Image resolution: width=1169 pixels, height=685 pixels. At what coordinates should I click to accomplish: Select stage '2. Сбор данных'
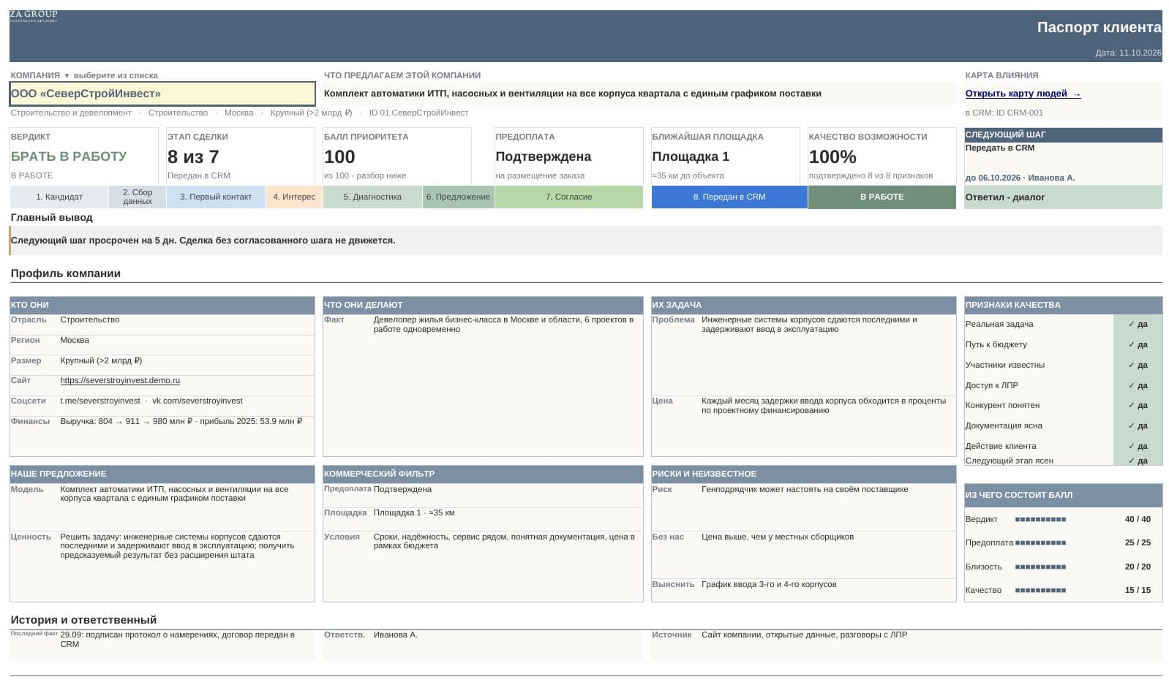pyautogui.click(x=138, y=197)
